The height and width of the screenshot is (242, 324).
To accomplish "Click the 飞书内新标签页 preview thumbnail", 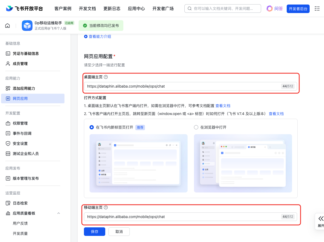I will point(139,163).
